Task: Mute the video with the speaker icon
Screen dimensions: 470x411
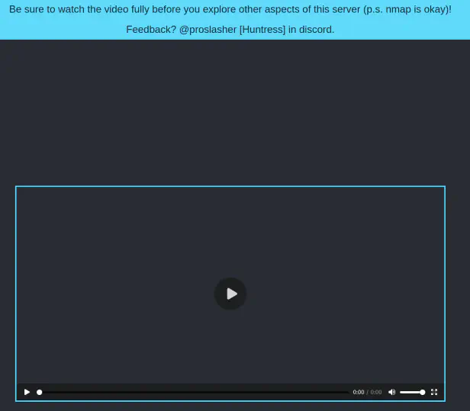Action: (x=391, y=392)
